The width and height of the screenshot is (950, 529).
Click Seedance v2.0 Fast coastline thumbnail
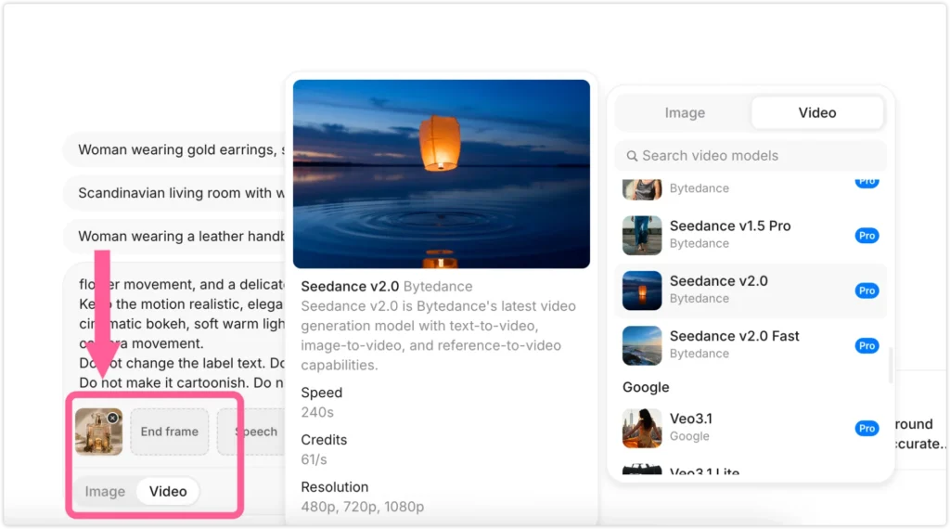tap(642, 345)
